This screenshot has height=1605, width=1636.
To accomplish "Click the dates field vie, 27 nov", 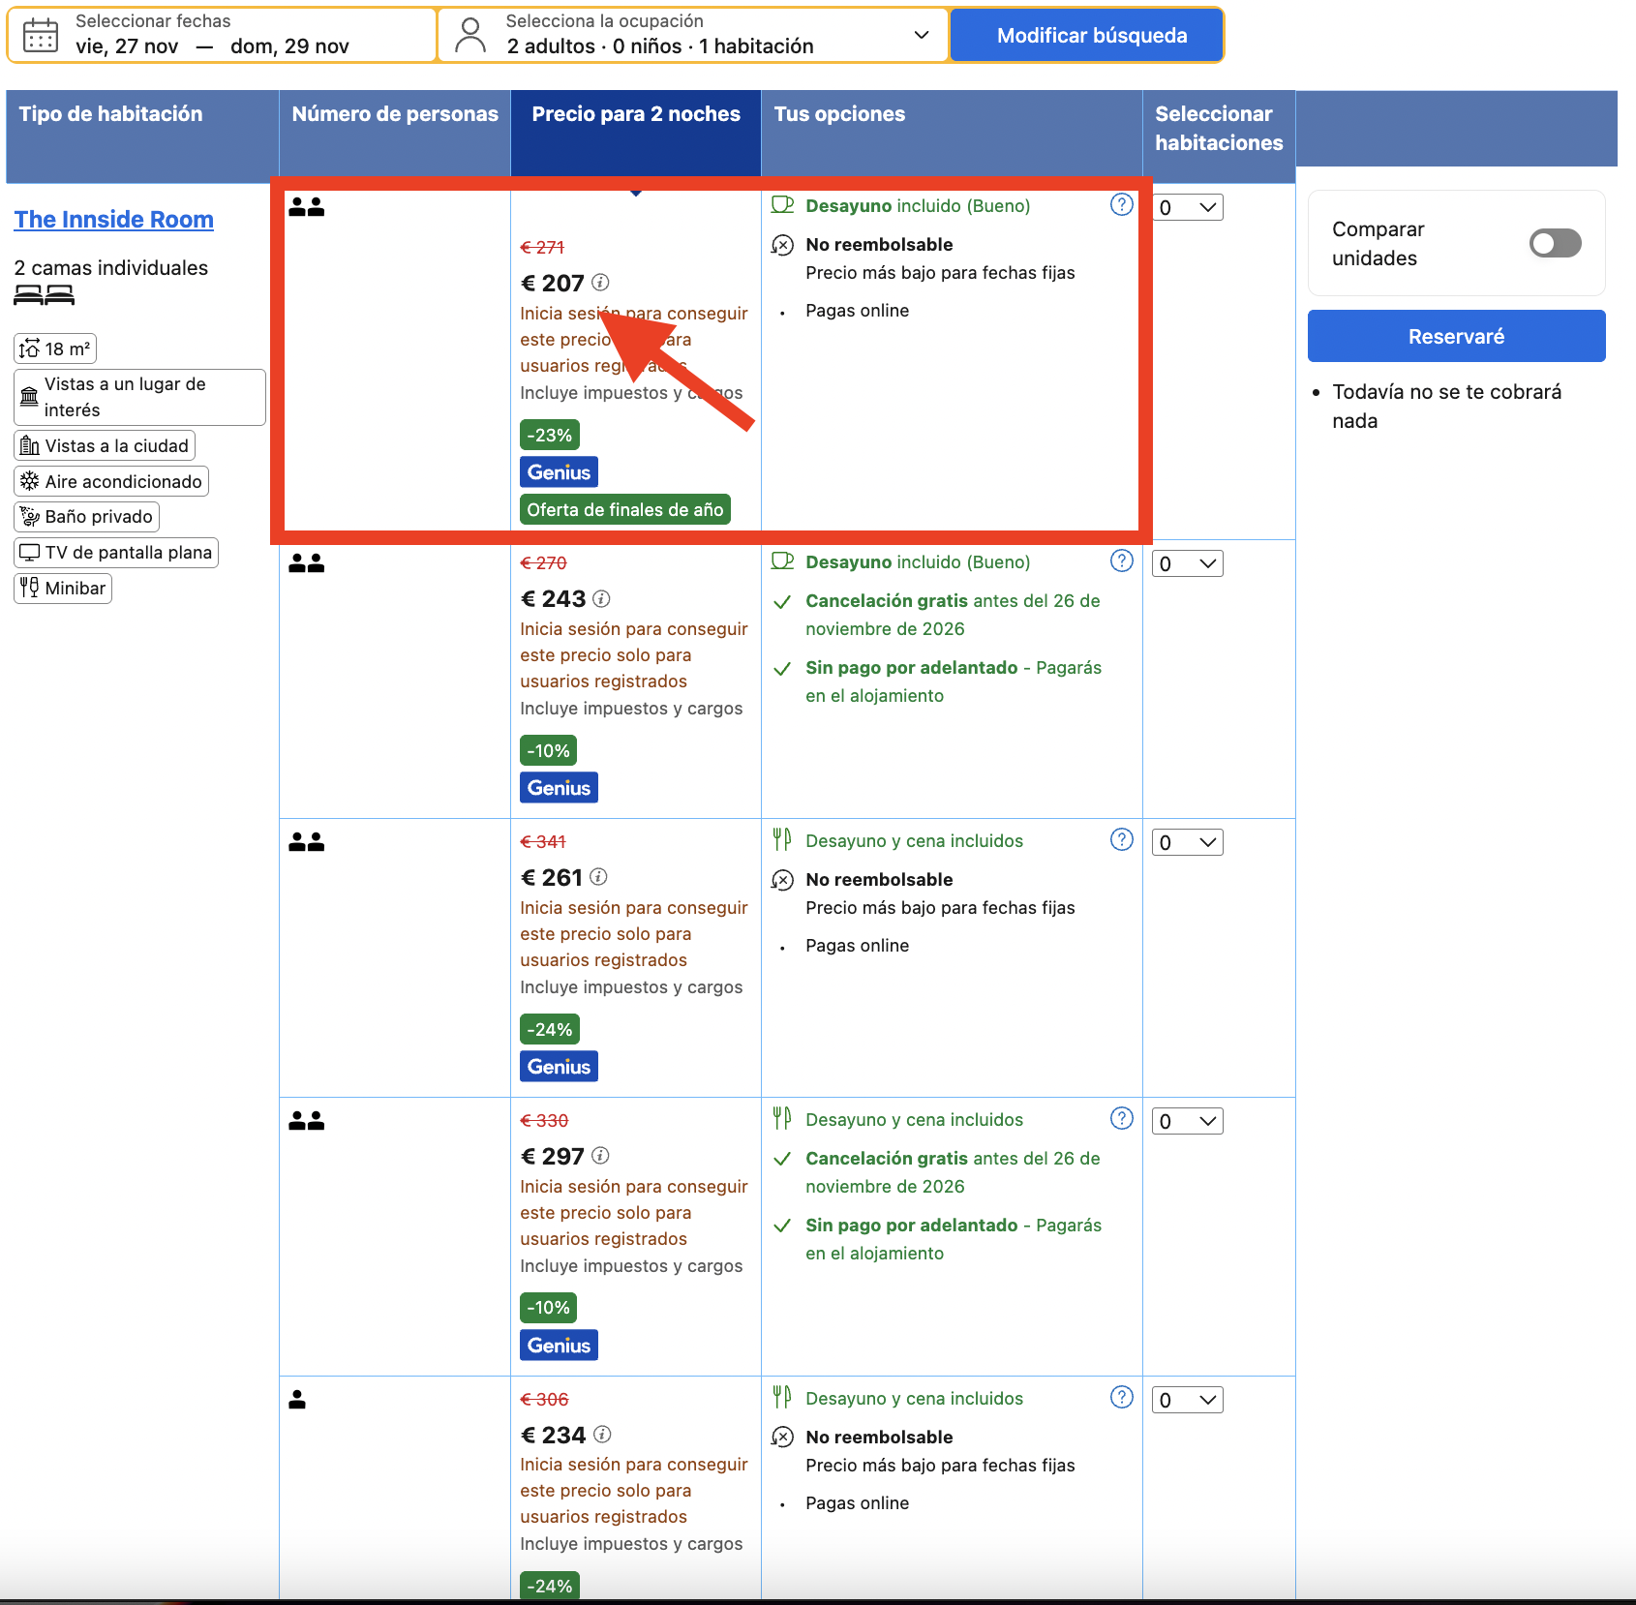I will coord(222,35).
